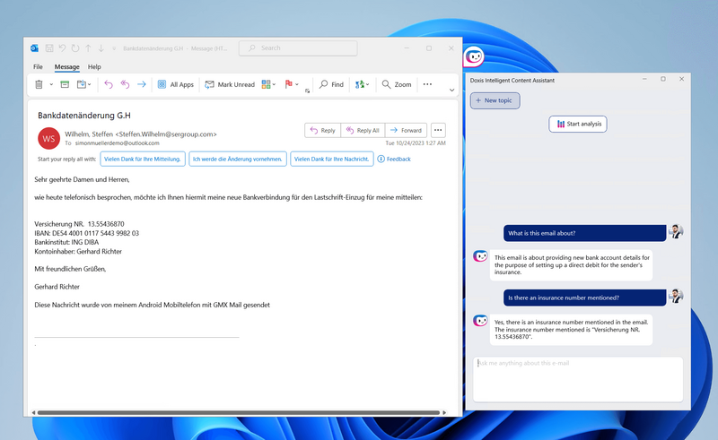Click the Doxis robot icon above panel
Image resolution: width=718 pixels, height=440 pixels.
click(x=473, y=57)
